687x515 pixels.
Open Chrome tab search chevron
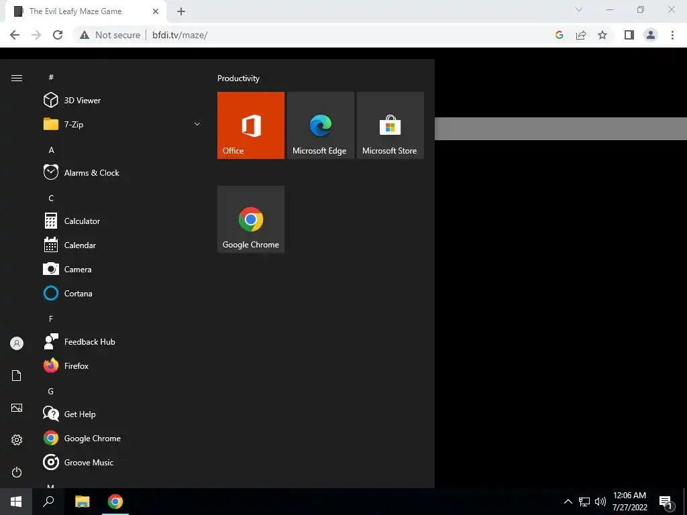(579, 9)
